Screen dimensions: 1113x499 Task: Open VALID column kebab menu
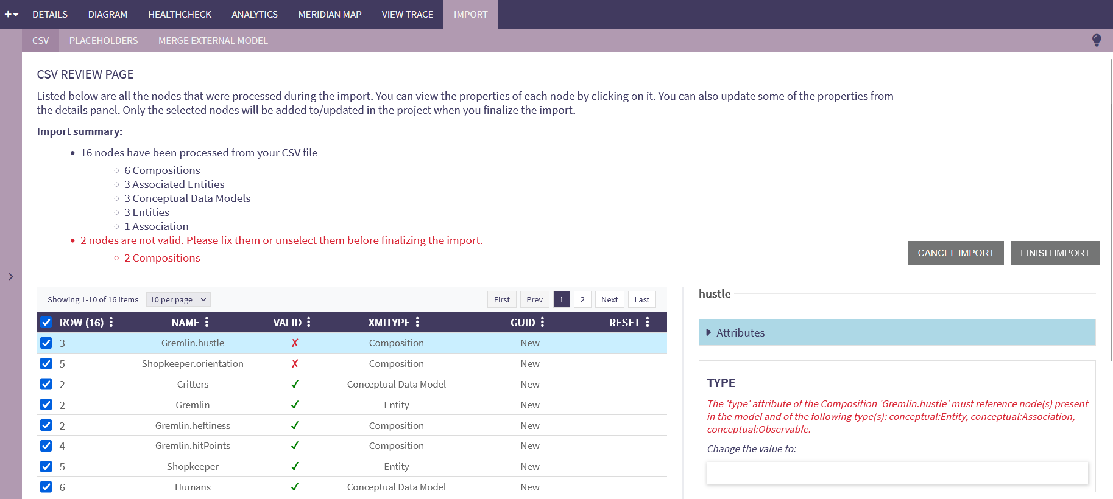tap(309, 322)
